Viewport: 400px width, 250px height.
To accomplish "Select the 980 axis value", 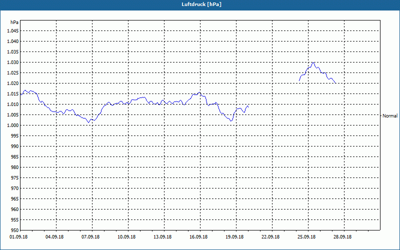I will pos(15,167).
